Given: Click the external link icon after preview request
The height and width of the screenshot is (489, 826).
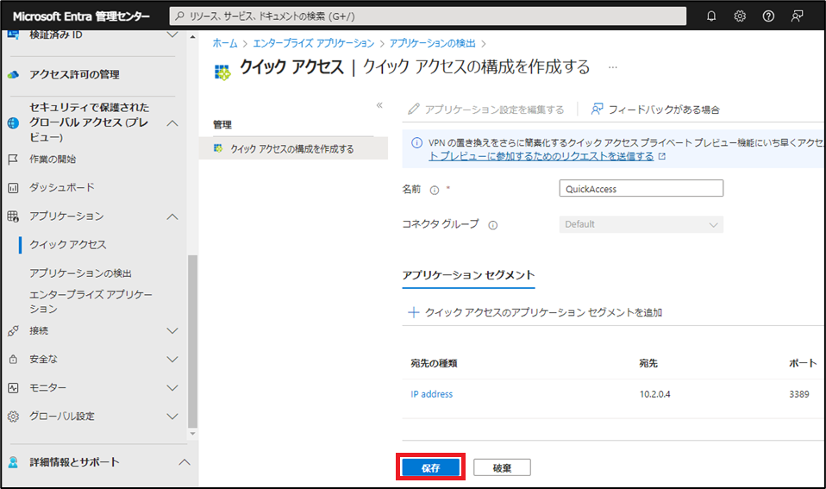Looking at the screenshot, I should pos(662,156).
